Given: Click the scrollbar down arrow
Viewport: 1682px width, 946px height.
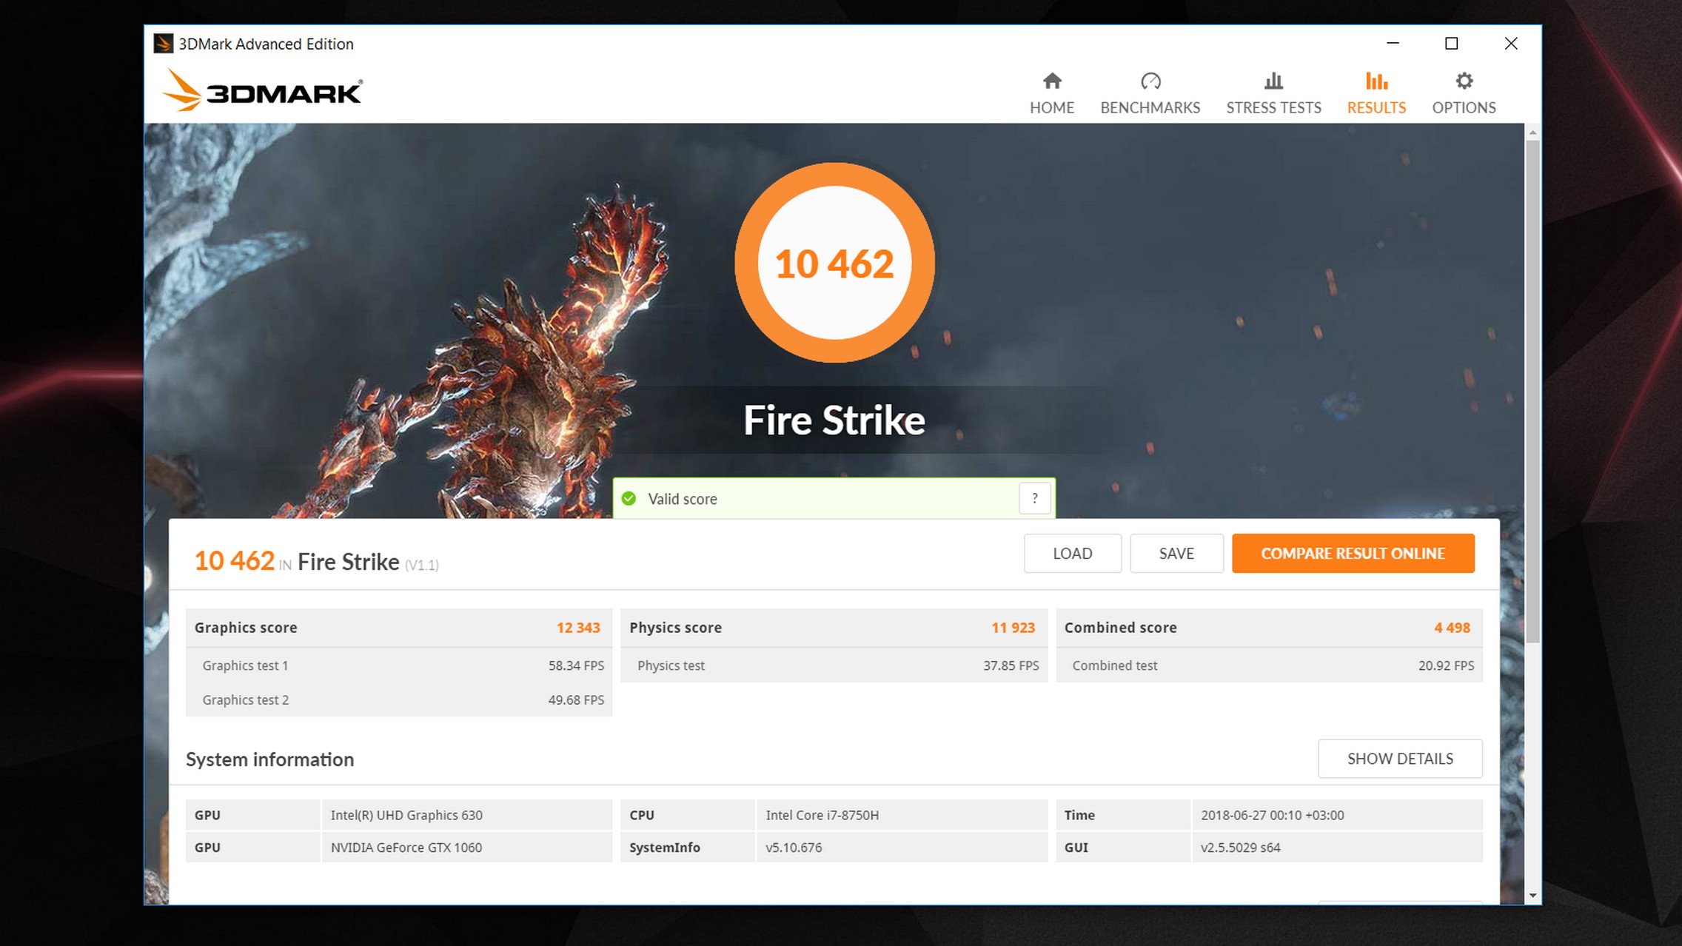Looking at the screenshot, I should pyautogui.click(x=1532, y=896).
